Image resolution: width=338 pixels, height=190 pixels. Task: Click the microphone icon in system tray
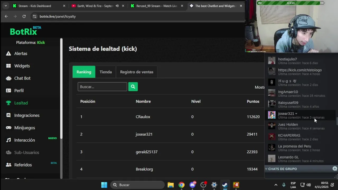pyautogui.click(x=284, y=185)
